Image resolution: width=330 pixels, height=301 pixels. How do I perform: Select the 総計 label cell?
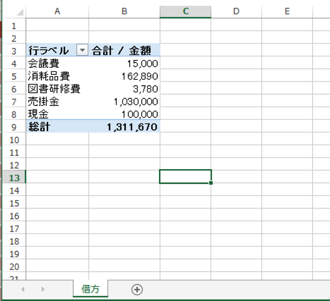click(57, 127)
